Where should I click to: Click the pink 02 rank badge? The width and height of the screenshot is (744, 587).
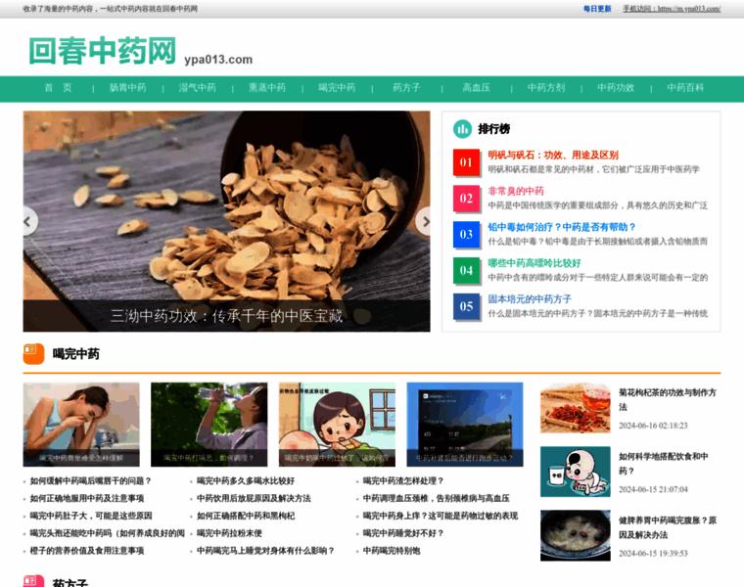pos(466,199)
